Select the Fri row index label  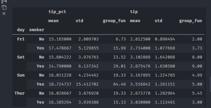click(21, 39)
